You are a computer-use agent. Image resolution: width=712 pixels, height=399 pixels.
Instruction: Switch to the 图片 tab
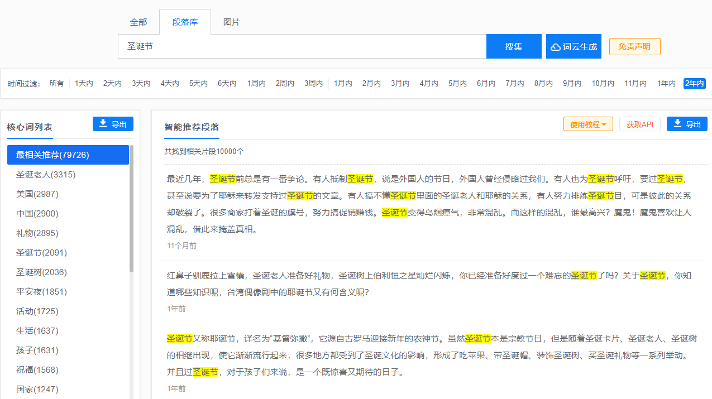click(231, 22)
